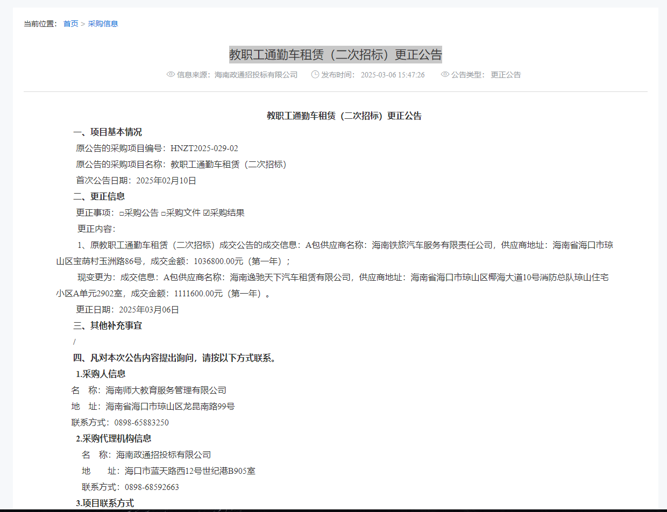Tick the 采购文件 checkbox
Viewport: 667px width, 512px height.
163,214
